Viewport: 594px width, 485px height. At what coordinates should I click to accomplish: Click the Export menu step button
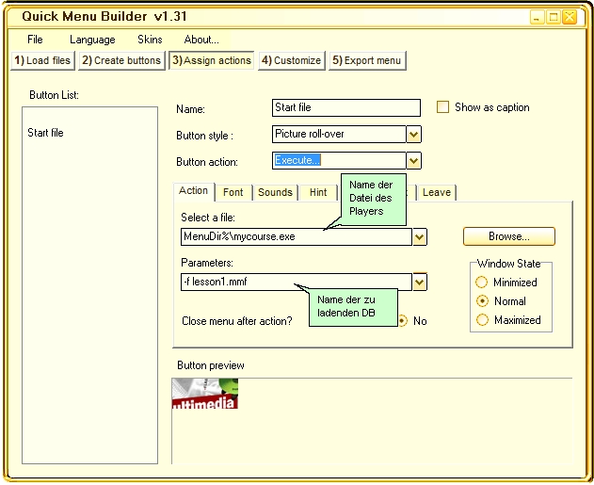coord(366,60)
